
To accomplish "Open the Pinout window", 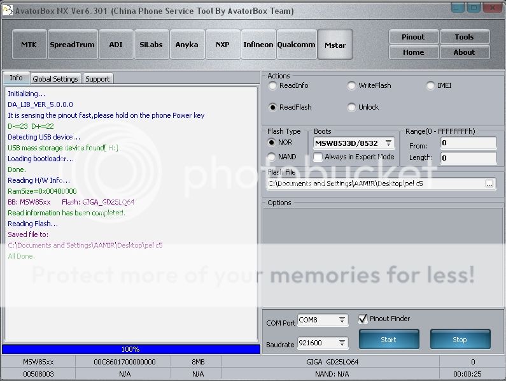I will point(413,37).
